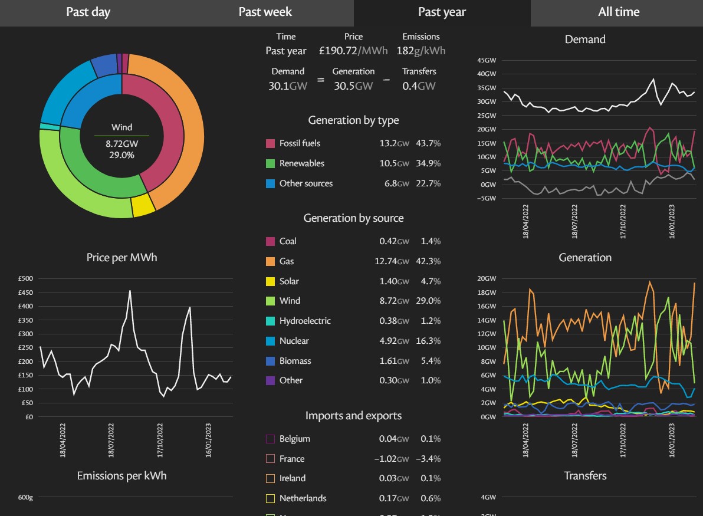Open the Past week tab
The width and height of the screenshot is (703, 516).
point(265,12)
